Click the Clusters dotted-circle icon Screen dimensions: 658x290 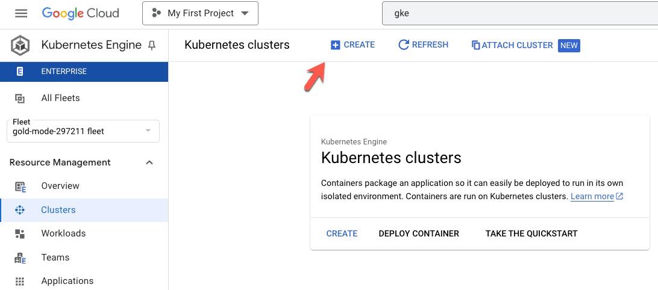pyautogui.click(x=20, y=211)
